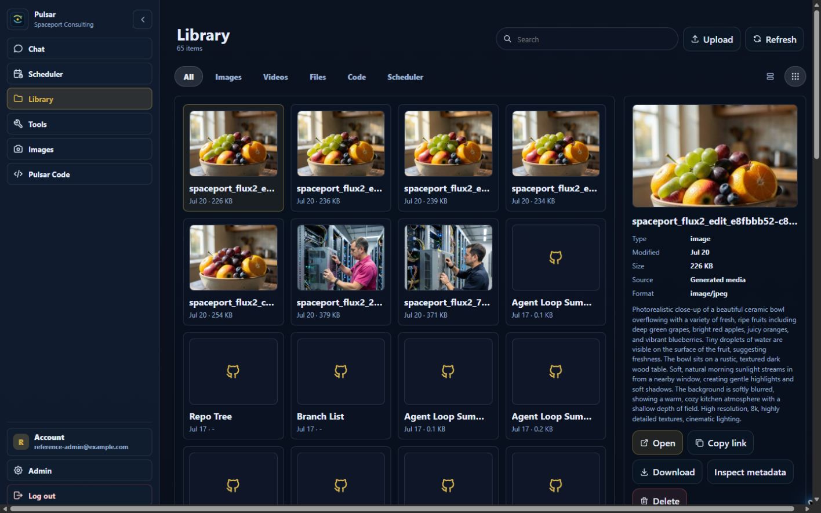The width and height of the screenshot is (821, 513).
Task: Switch to grid view layout
Action: point(795,77)
